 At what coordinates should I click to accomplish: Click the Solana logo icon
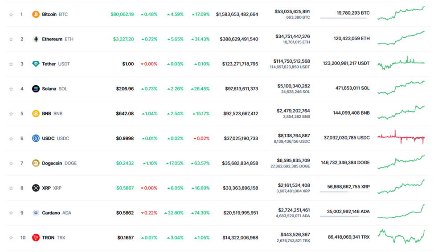coord(36,88)
